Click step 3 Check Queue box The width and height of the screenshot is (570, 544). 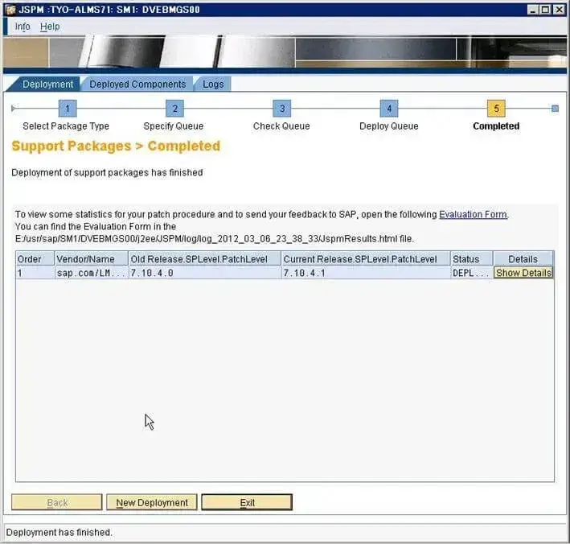282,109
